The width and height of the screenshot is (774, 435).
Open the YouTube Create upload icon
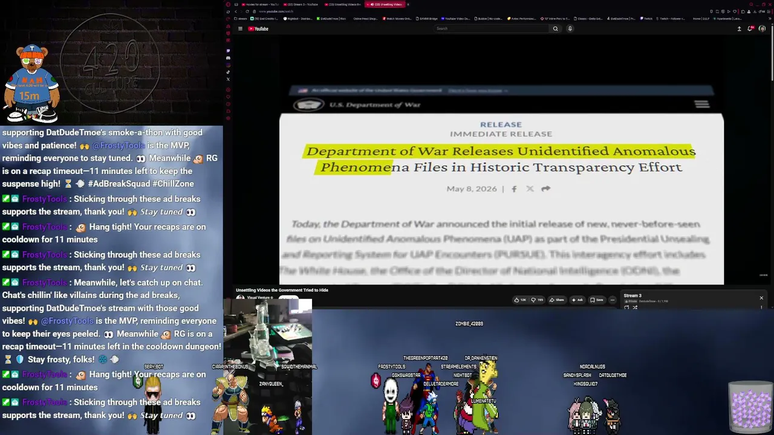[x=739, y=28]
